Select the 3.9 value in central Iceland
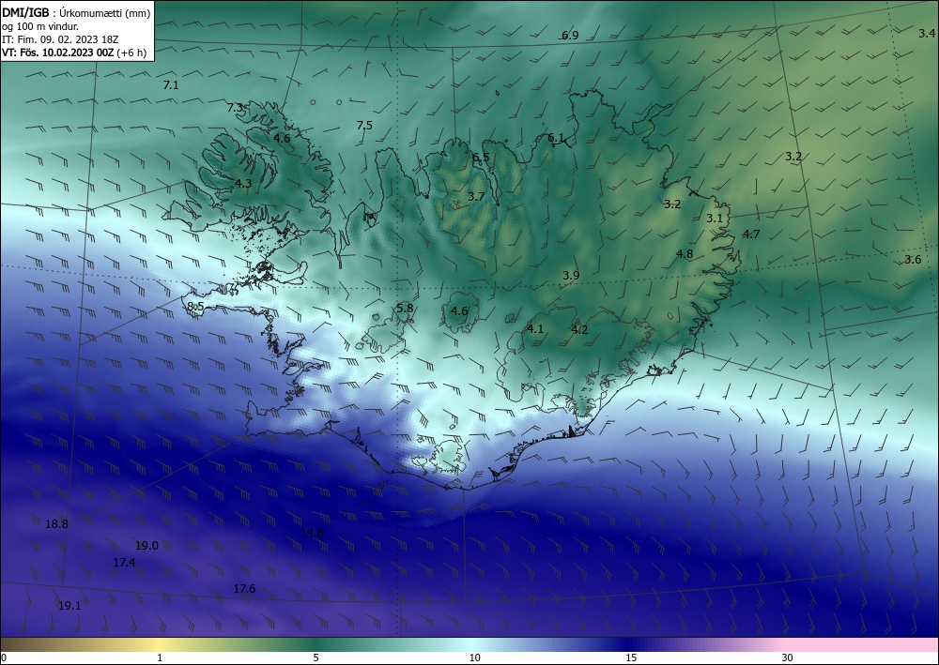This screenshot has width=939, height=665. [571, 276]
